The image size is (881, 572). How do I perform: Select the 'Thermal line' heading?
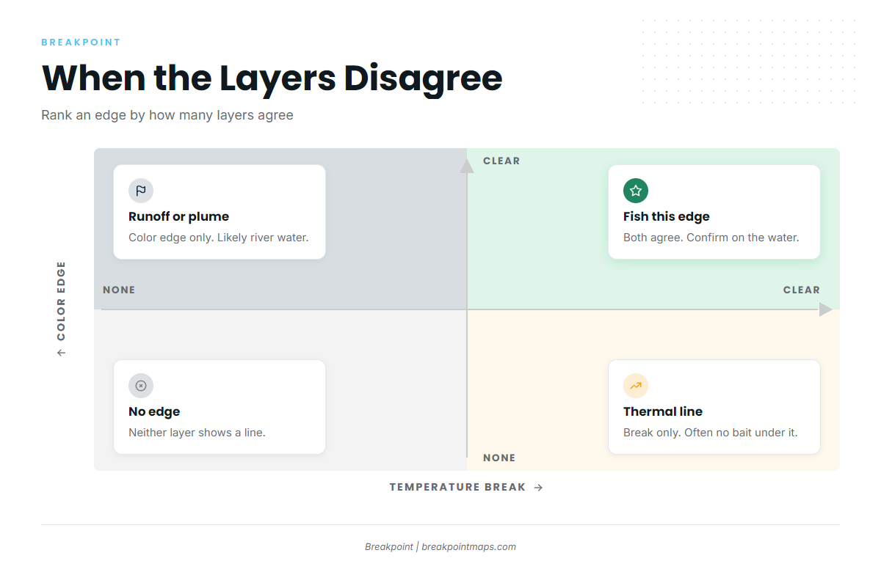663,411
